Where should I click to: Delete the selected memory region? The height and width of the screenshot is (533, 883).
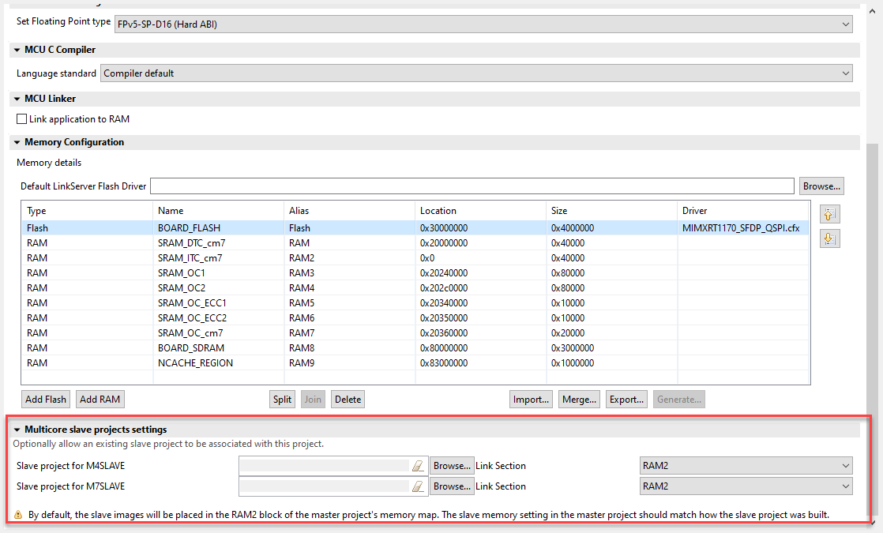(x=348, y=399)
